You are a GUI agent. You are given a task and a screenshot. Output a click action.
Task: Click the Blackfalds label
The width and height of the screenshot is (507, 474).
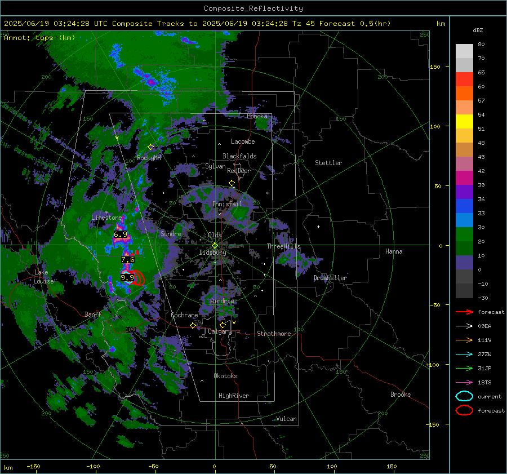[x=239, y=156]
